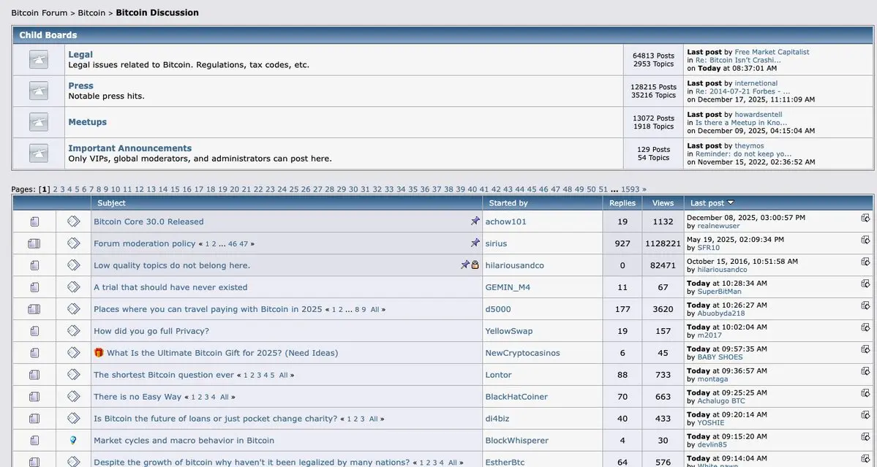The width and height of the screenshot is (877, 467).
Task: Open theymos profile link
Action: point(749,145)
